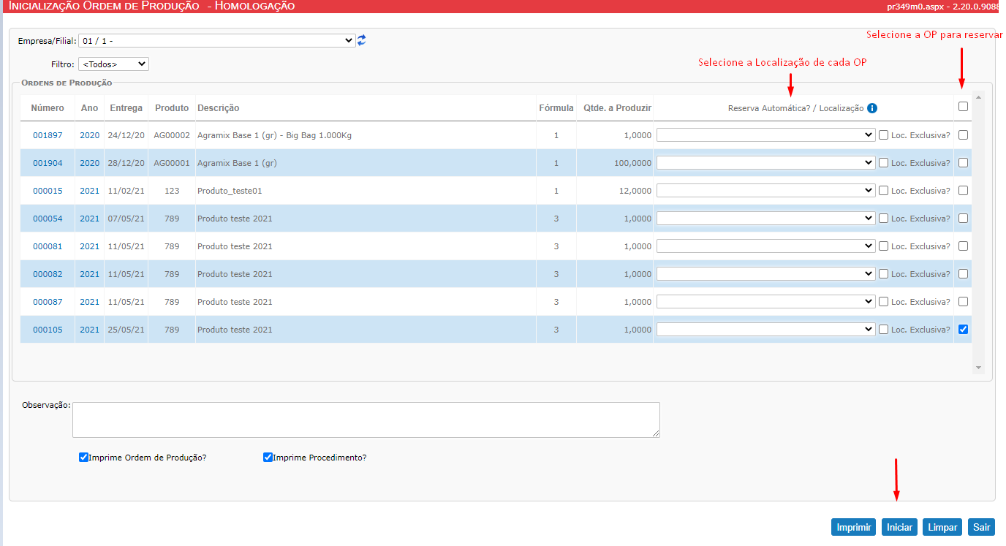This screenshot has height=546, width=1006.
Task: Select order 000015 reservation checkbox
Action: [x=963, y=190]
